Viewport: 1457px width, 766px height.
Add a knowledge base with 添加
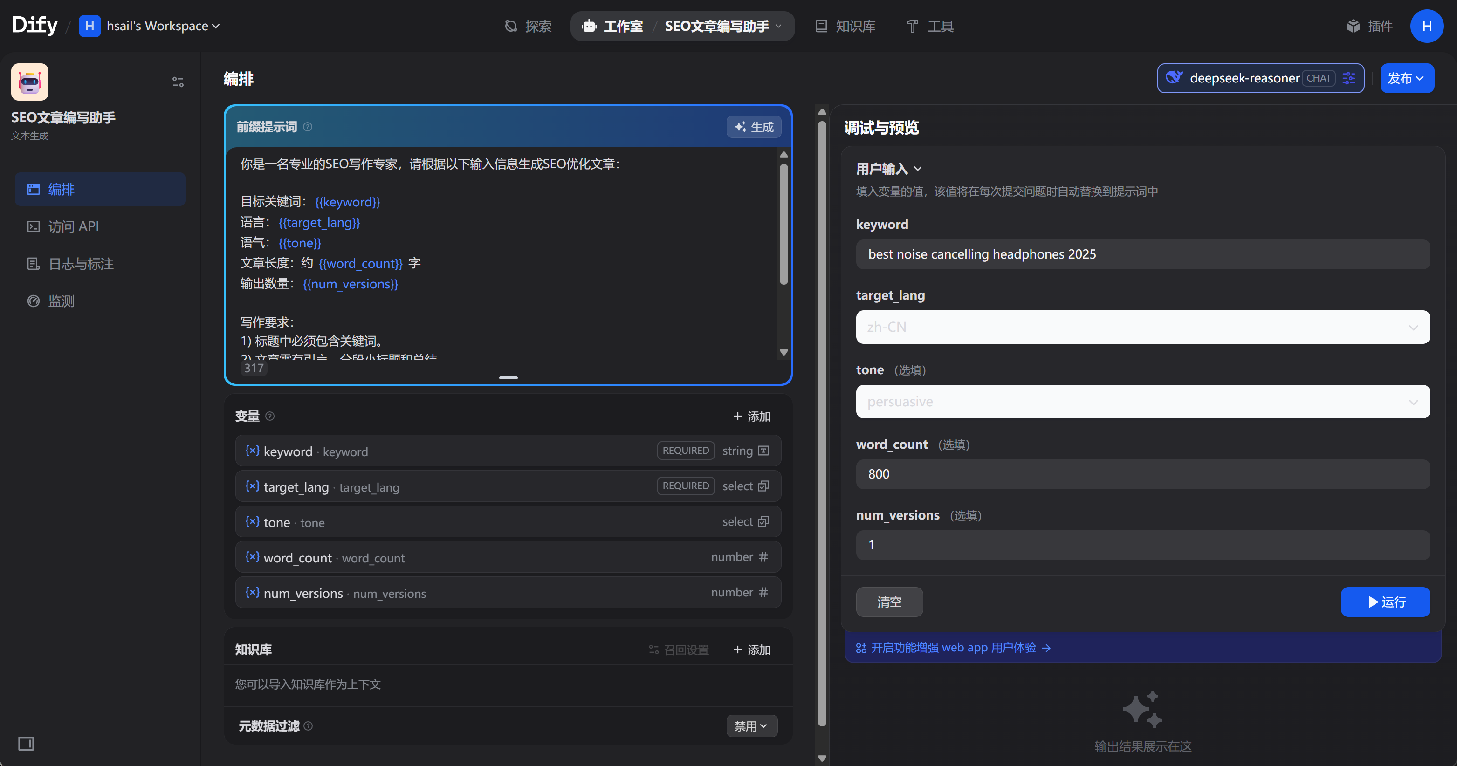[x=752, y=650]
